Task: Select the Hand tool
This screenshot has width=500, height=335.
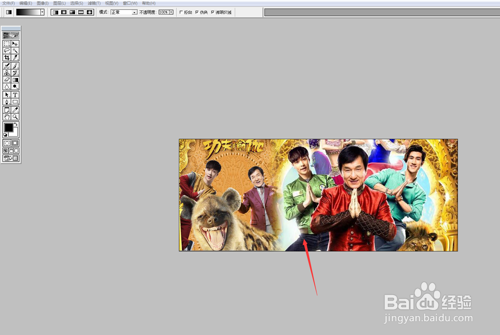Action: point(7,117)
